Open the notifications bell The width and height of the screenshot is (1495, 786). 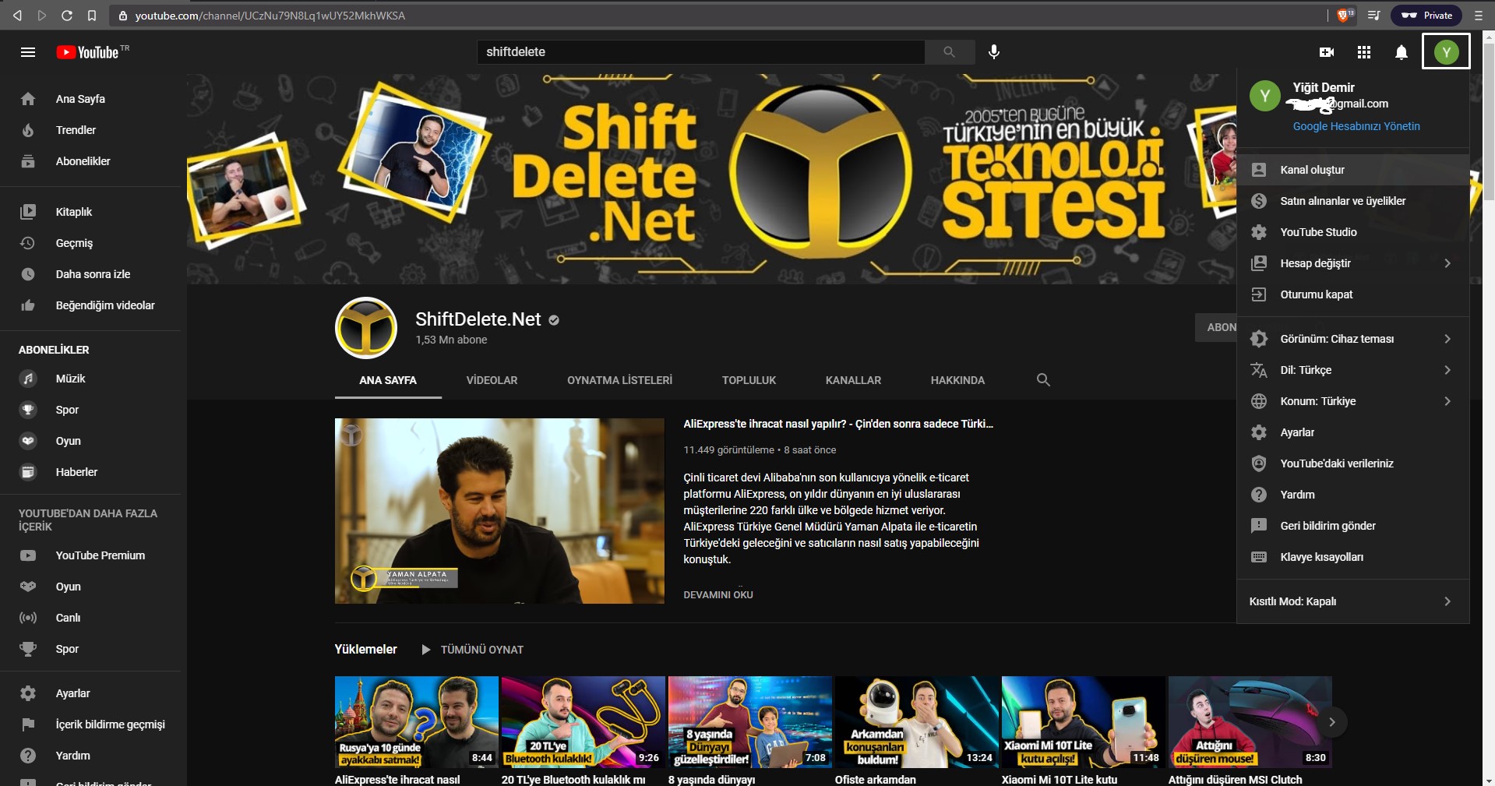pos(1401,52)
